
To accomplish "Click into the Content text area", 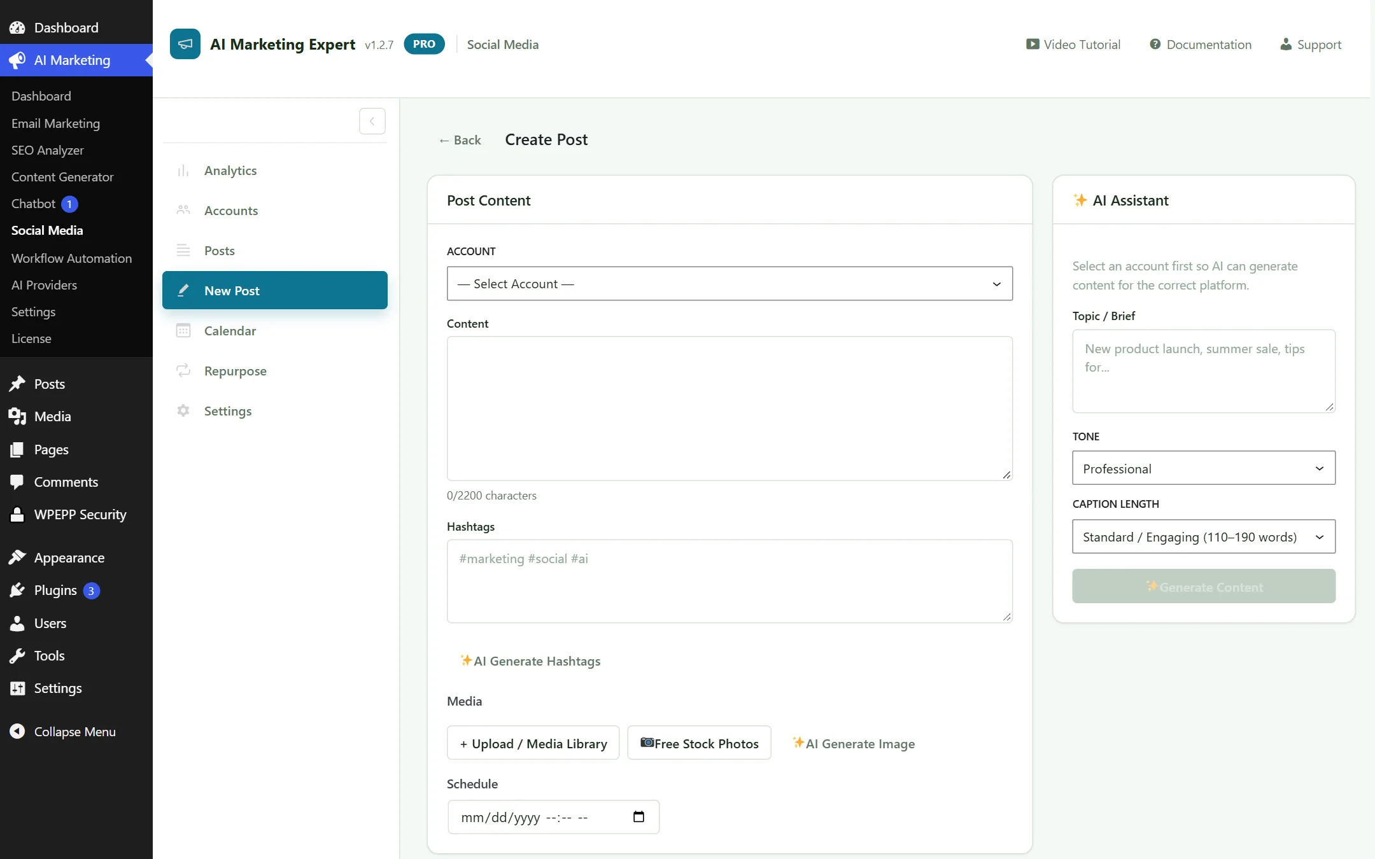I will pos(730,409).
